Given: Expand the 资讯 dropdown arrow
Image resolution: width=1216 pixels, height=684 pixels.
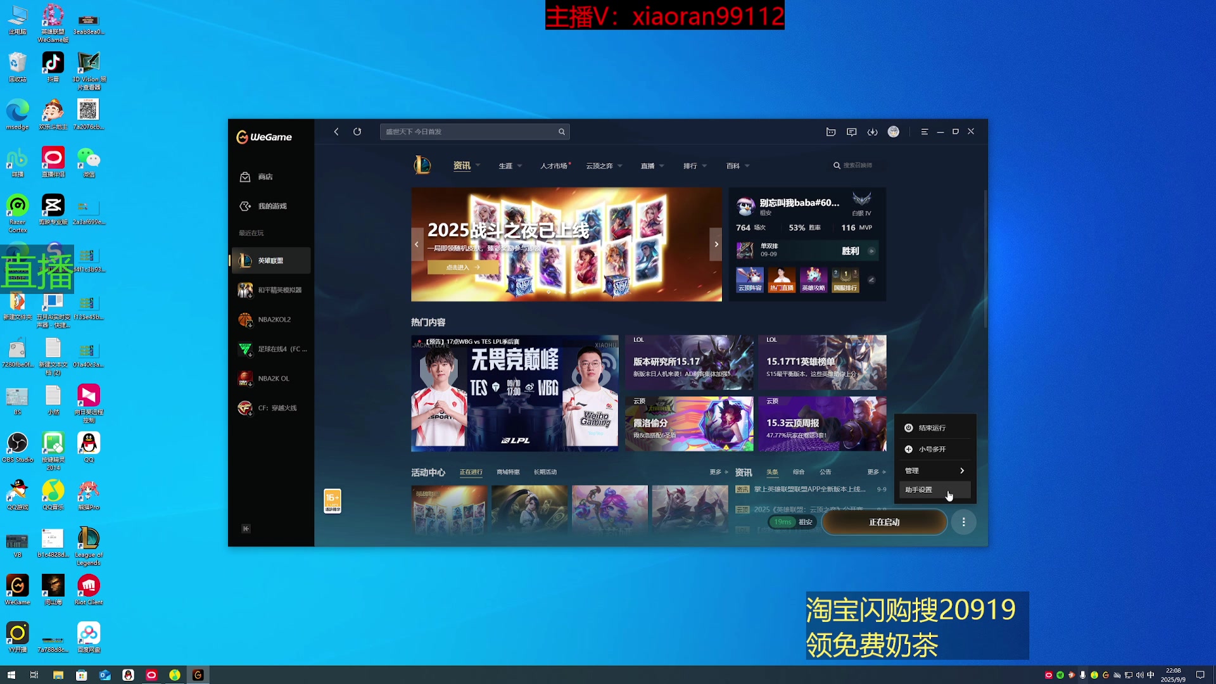Looking at the screenshot, I should [x=478, y=165].
